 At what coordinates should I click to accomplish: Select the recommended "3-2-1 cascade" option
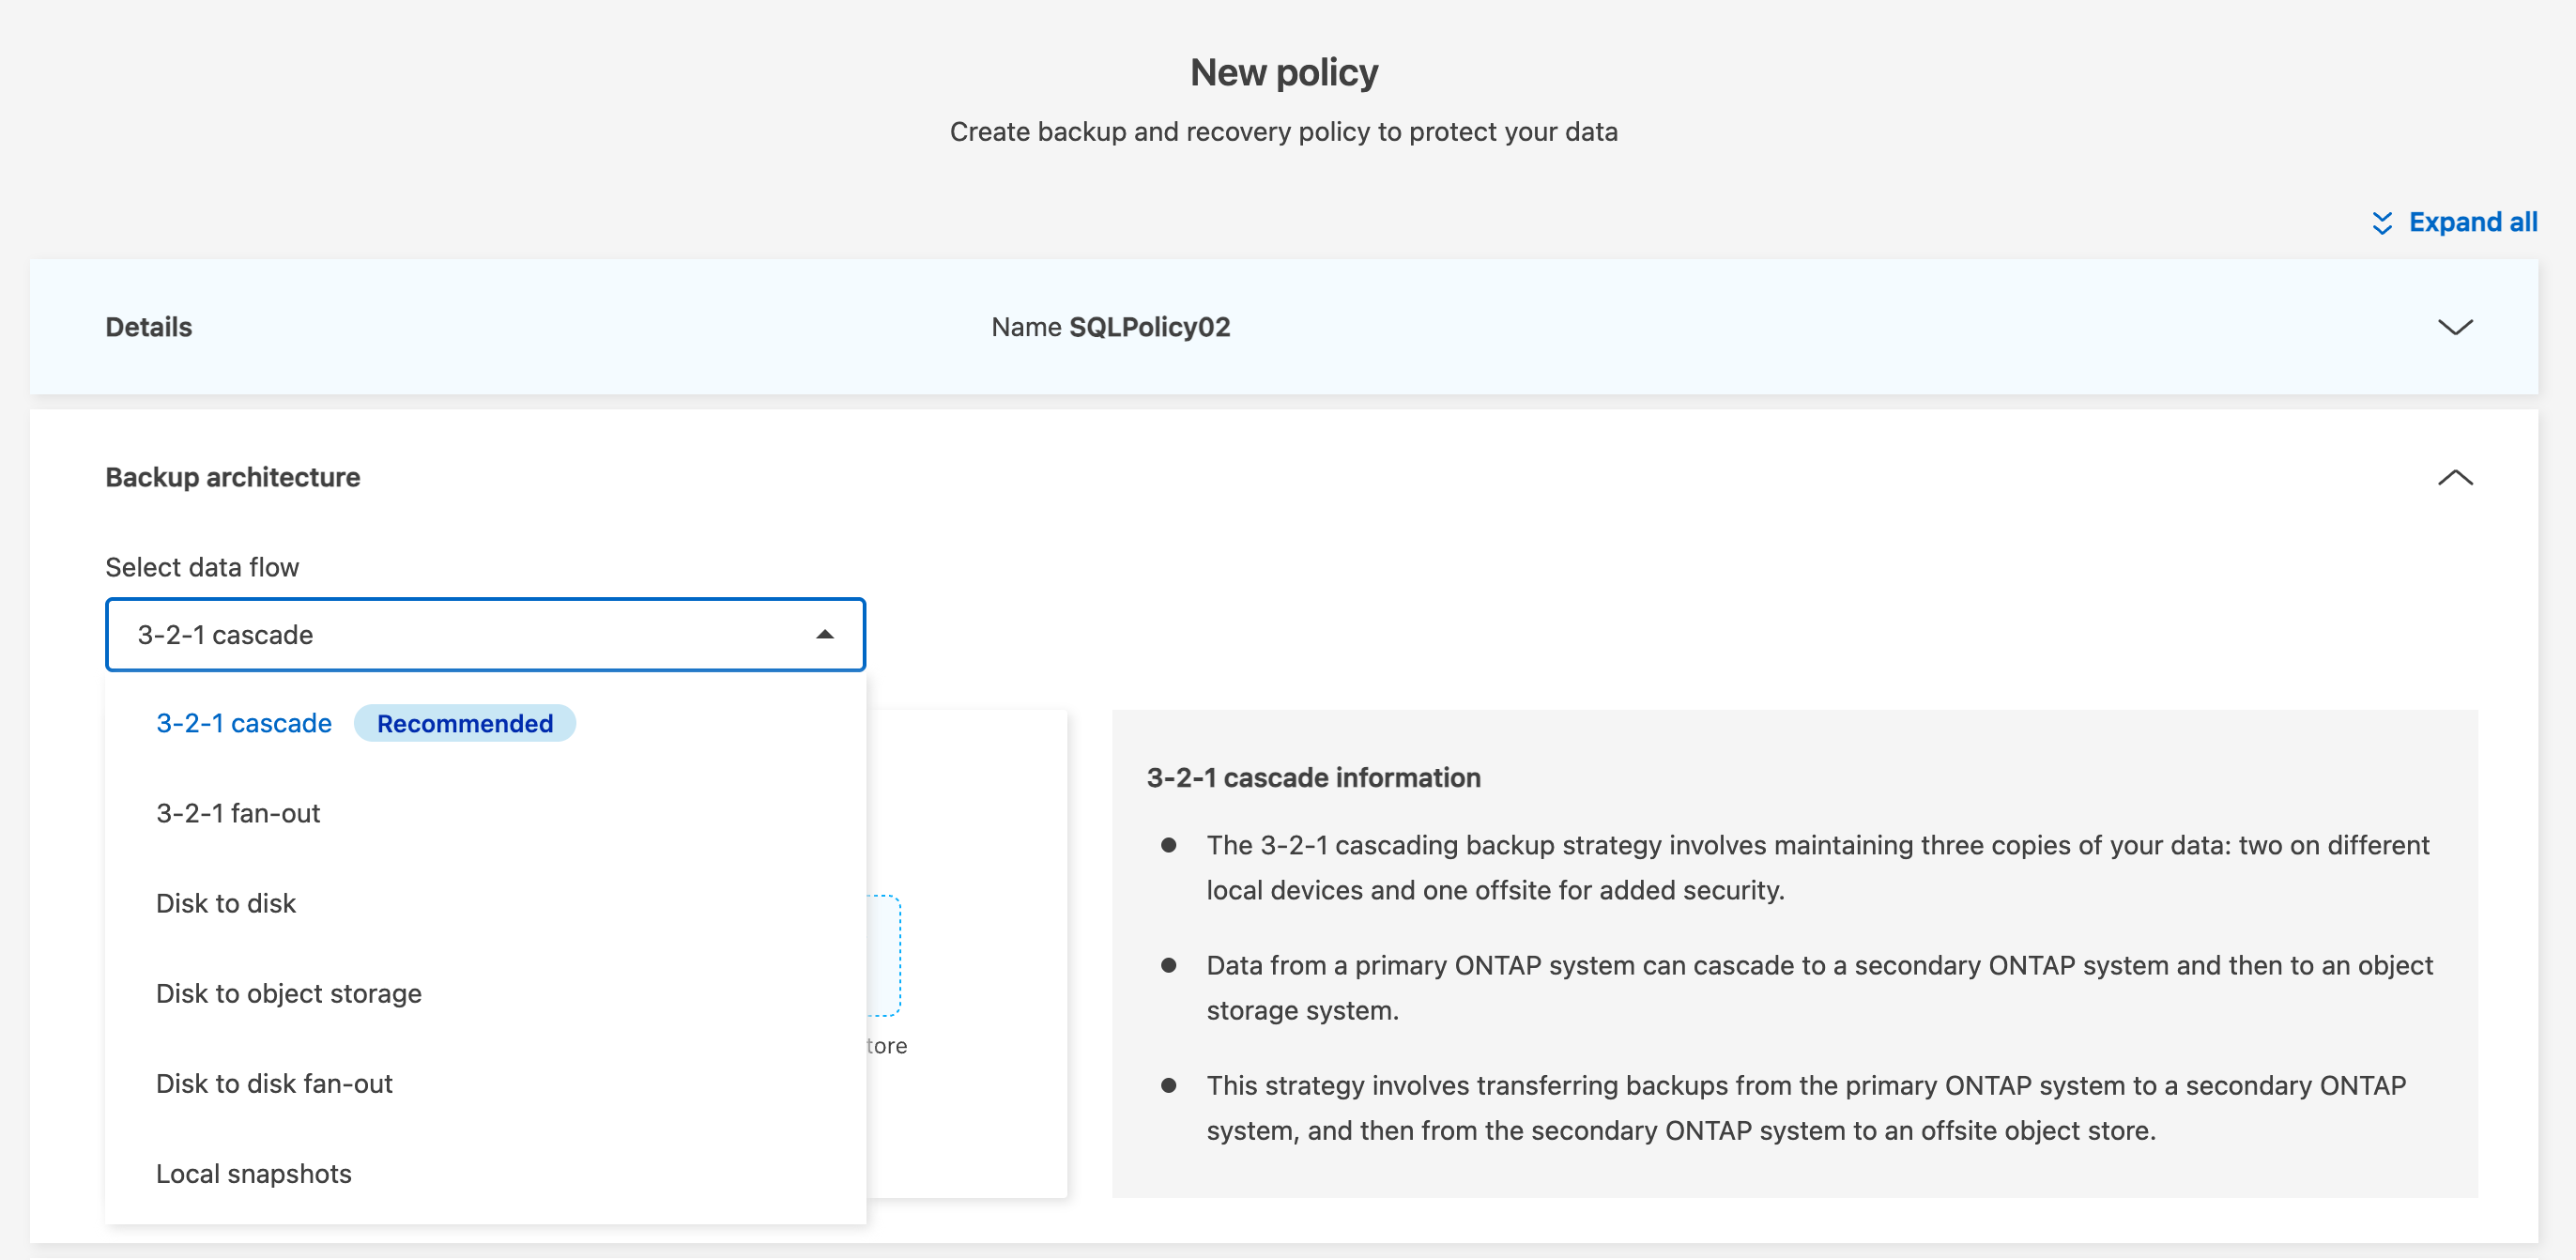pyautogui.click(x=243, y=723)
